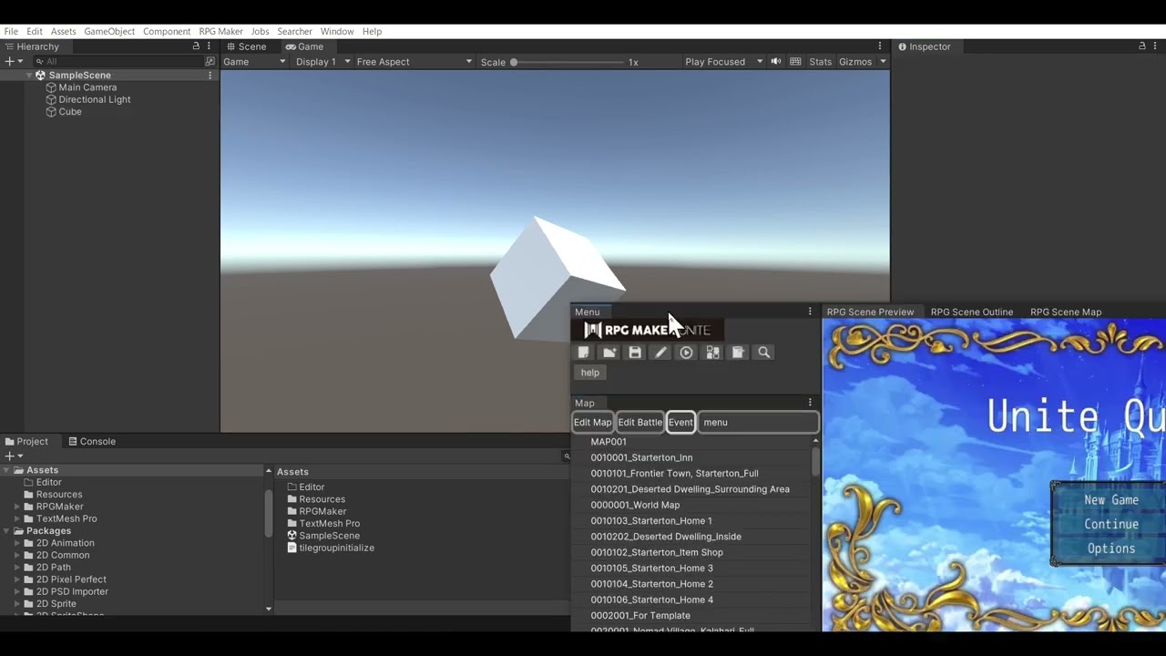This screenshot has width=1166, height=656.
Task: Open the Window menu
Action: pos(337,31)
